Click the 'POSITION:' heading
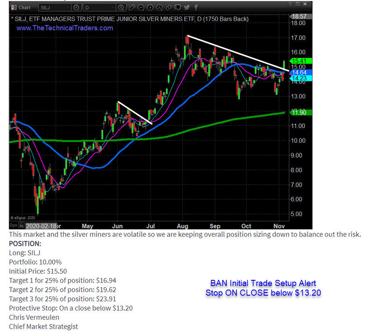 (x=25, y=244)
